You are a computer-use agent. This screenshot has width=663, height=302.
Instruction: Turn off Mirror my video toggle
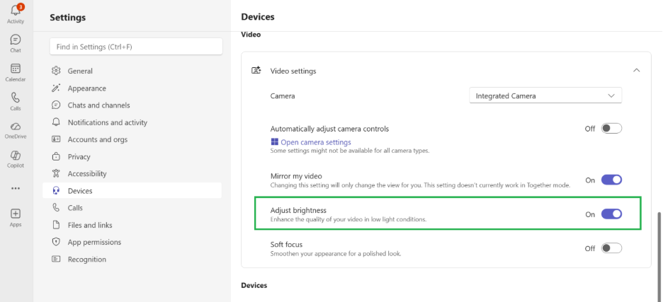(x=611, y=180)
